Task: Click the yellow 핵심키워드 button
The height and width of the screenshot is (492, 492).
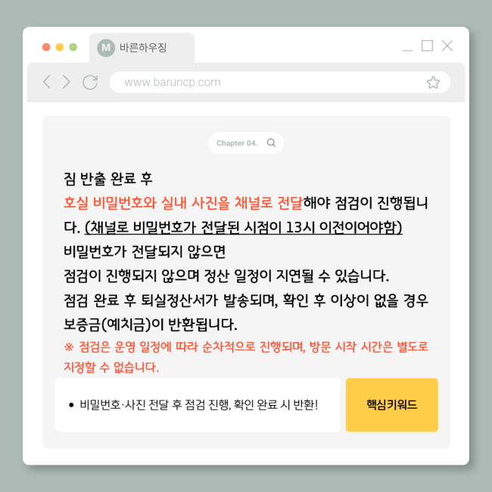Action: 391,405
